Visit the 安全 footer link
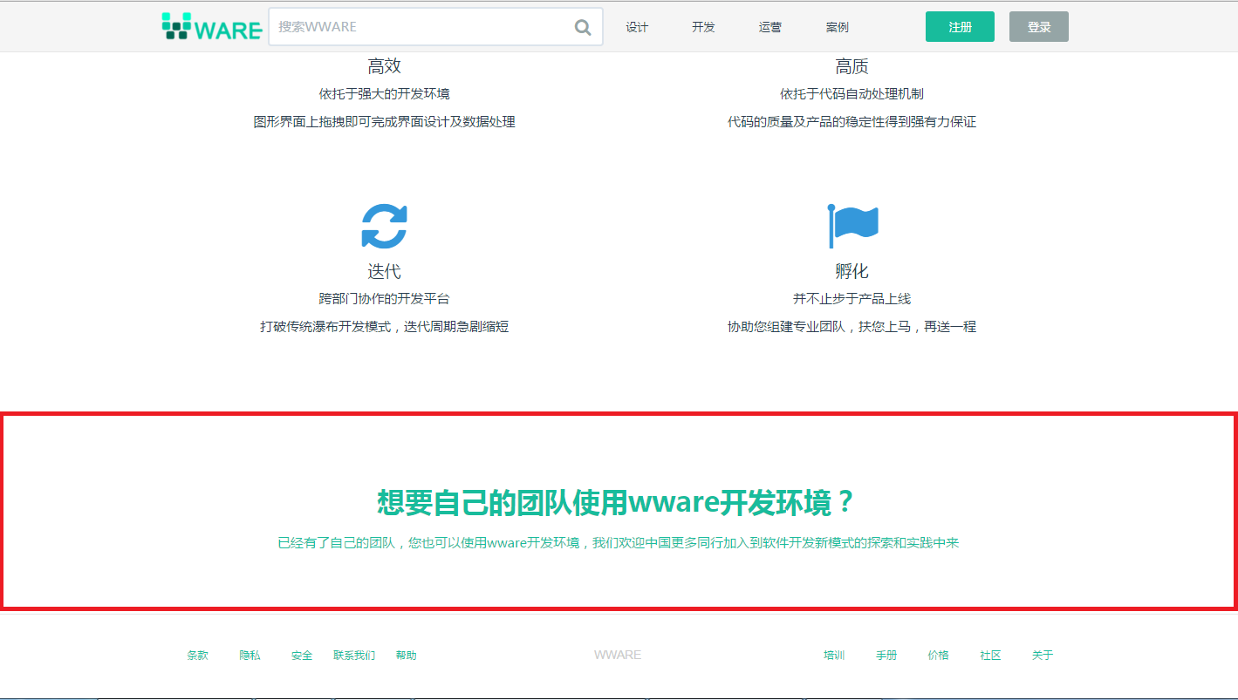Viewport: 1238px width, 700px height. [302, 656]
